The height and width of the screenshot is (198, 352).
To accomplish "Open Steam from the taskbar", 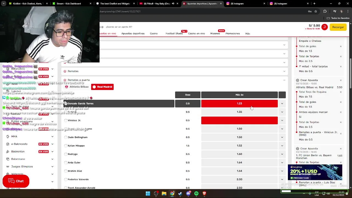I will point(180,194).
